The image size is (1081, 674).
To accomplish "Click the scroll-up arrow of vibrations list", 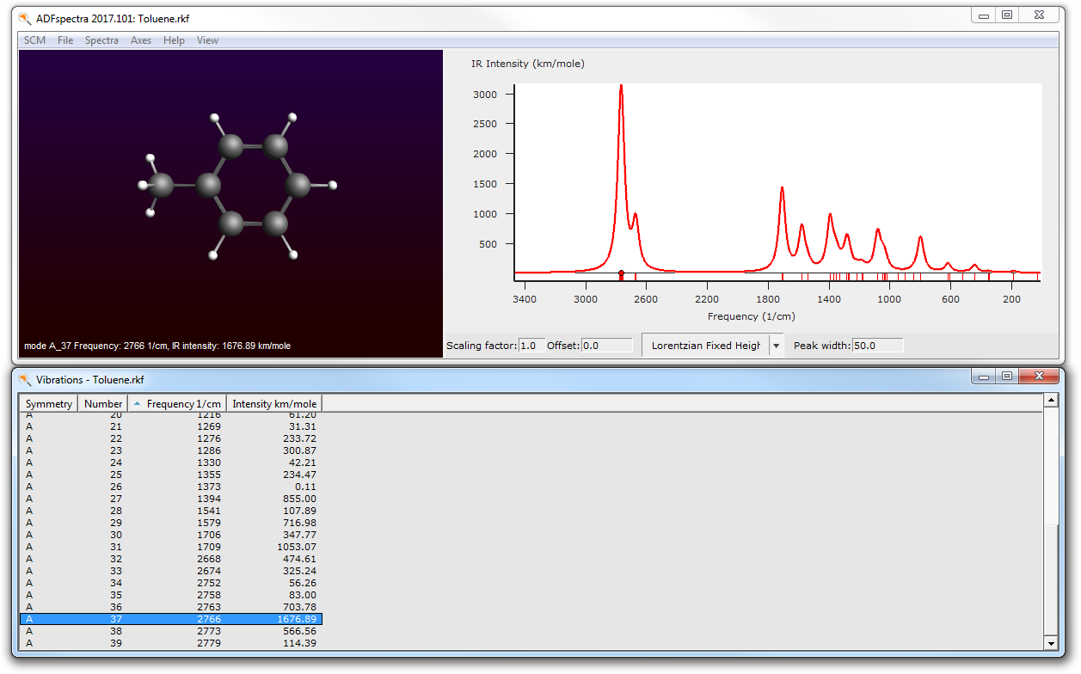I will click(1050, 401).
